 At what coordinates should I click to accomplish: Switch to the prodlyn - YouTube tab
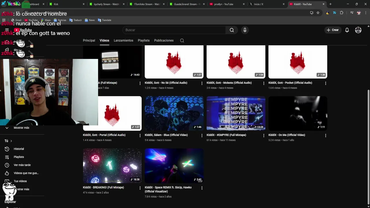click(227, 4)
